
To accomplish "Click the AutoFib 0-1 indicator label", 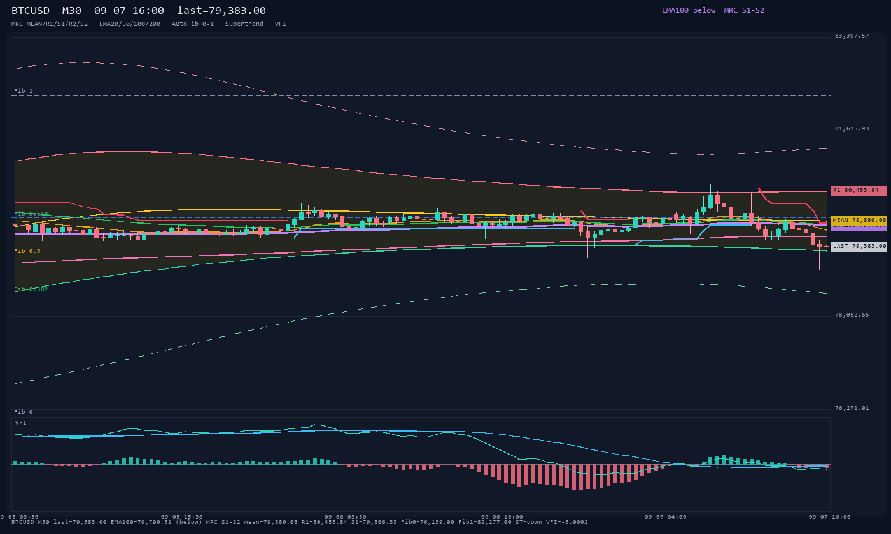I will pyautogui.click(x=193, y=24).
